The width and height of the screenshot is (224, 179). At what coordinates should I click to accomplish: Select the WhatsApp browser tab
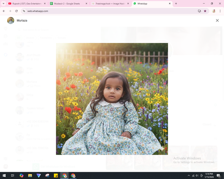tap(152, 4)
